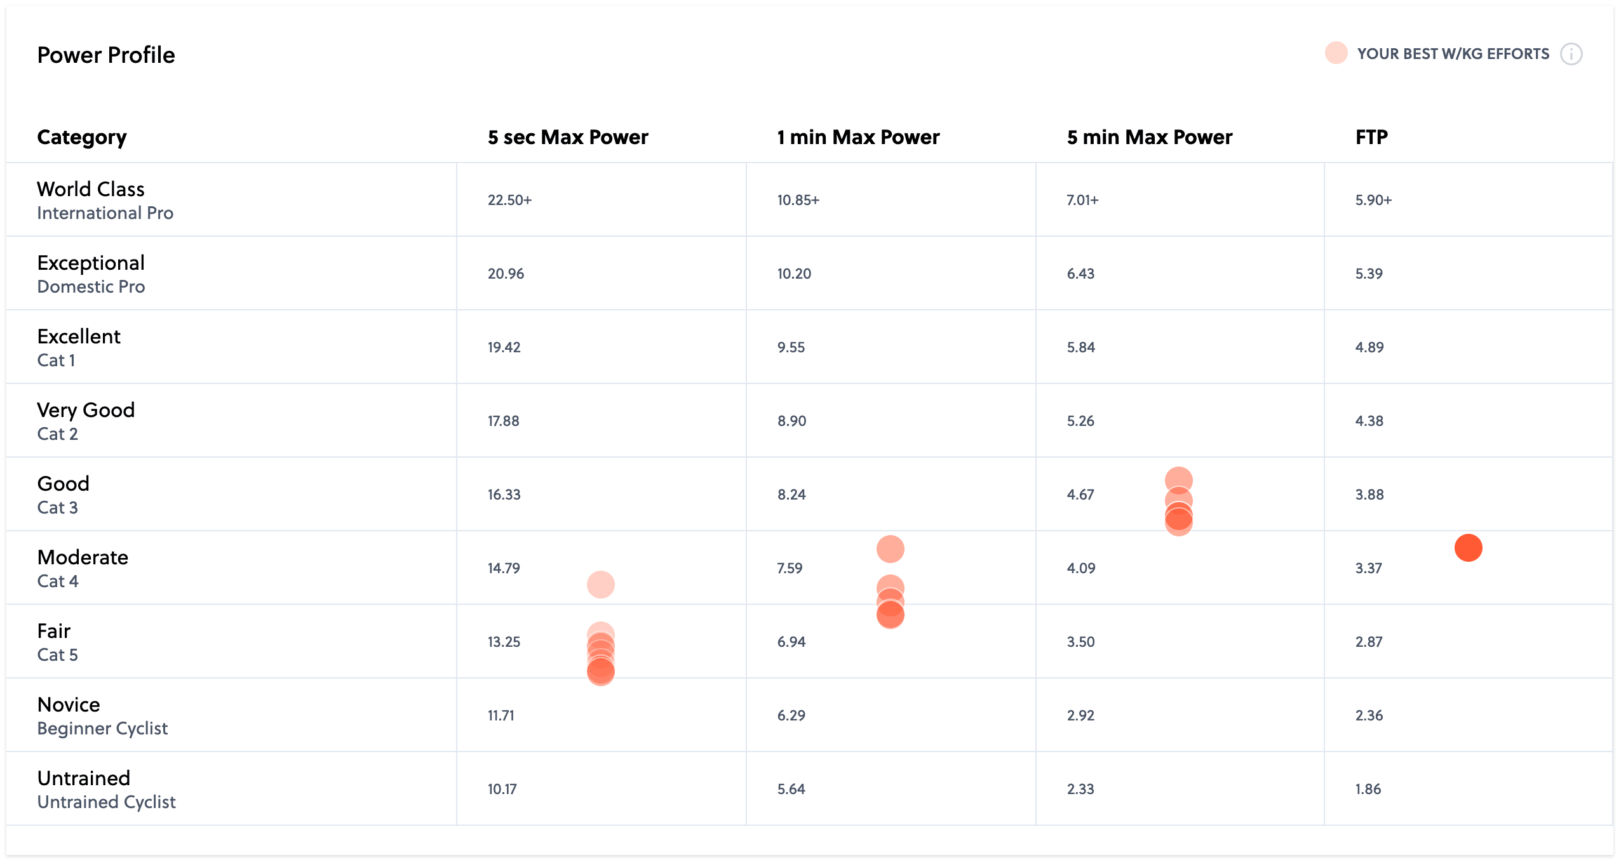Click the lone faded 5 sec effort dot

pyautogui.click(x=600, y=584)
